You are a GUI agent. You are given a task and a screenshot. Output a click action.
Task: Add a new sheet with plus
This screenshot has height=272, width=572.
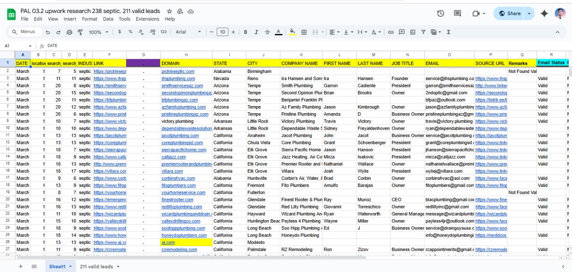[x=21, y=266]
